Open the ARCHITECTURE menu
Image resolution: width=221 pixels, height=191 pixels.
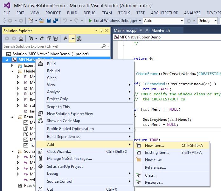click(164, 13)
